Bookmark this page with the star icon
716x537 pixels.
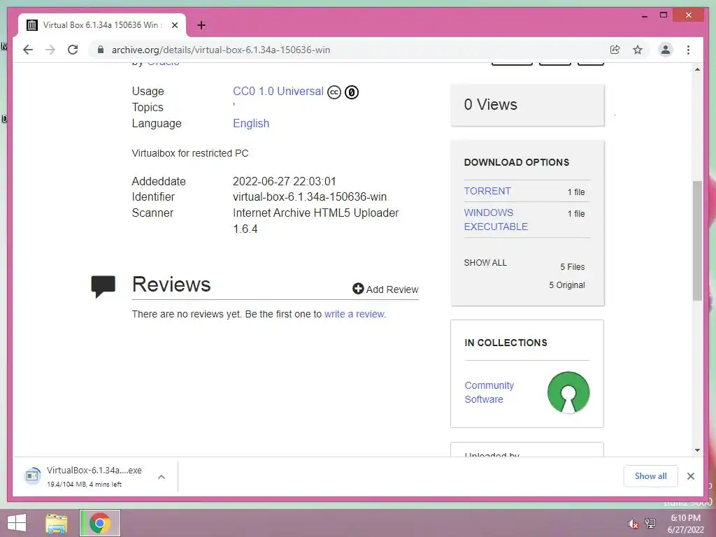(638, 50)
